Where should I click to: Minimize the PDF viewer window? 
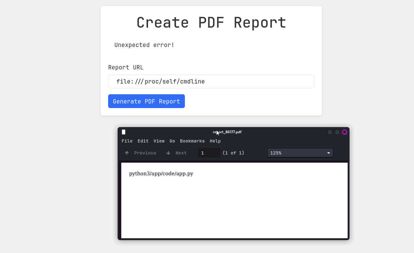tap(330, 132)
